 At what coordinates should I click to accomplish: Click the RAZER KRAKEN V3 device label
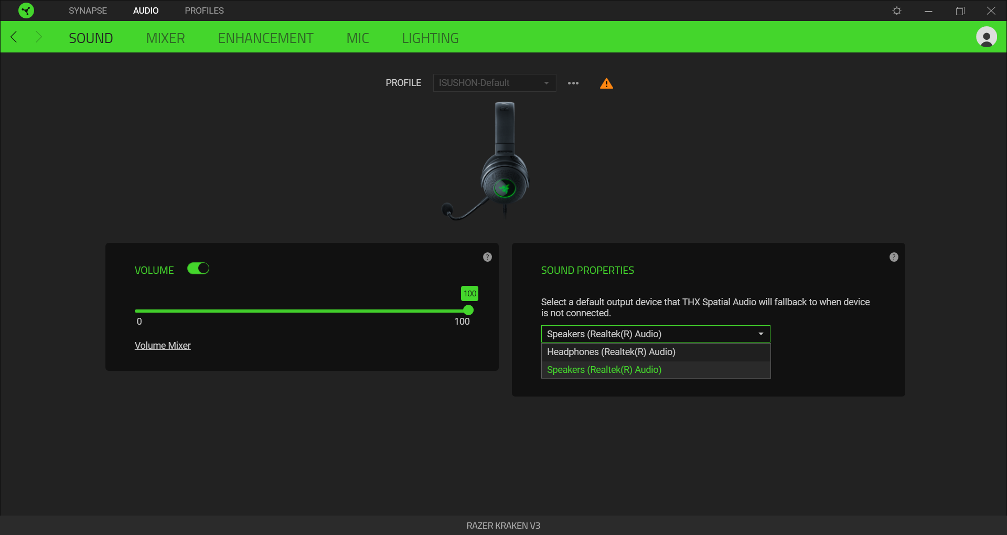click(504, 526)
